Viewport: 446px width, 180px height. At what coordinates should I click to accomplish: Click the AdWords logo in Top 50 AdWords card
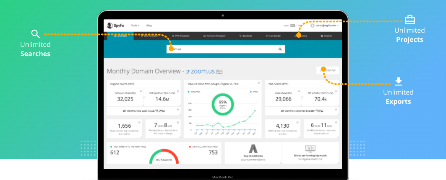tap(253, 149)
